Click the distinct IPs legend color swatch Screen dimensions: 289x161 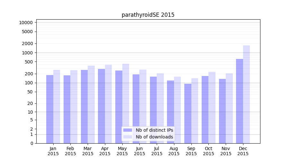(127, 130)
